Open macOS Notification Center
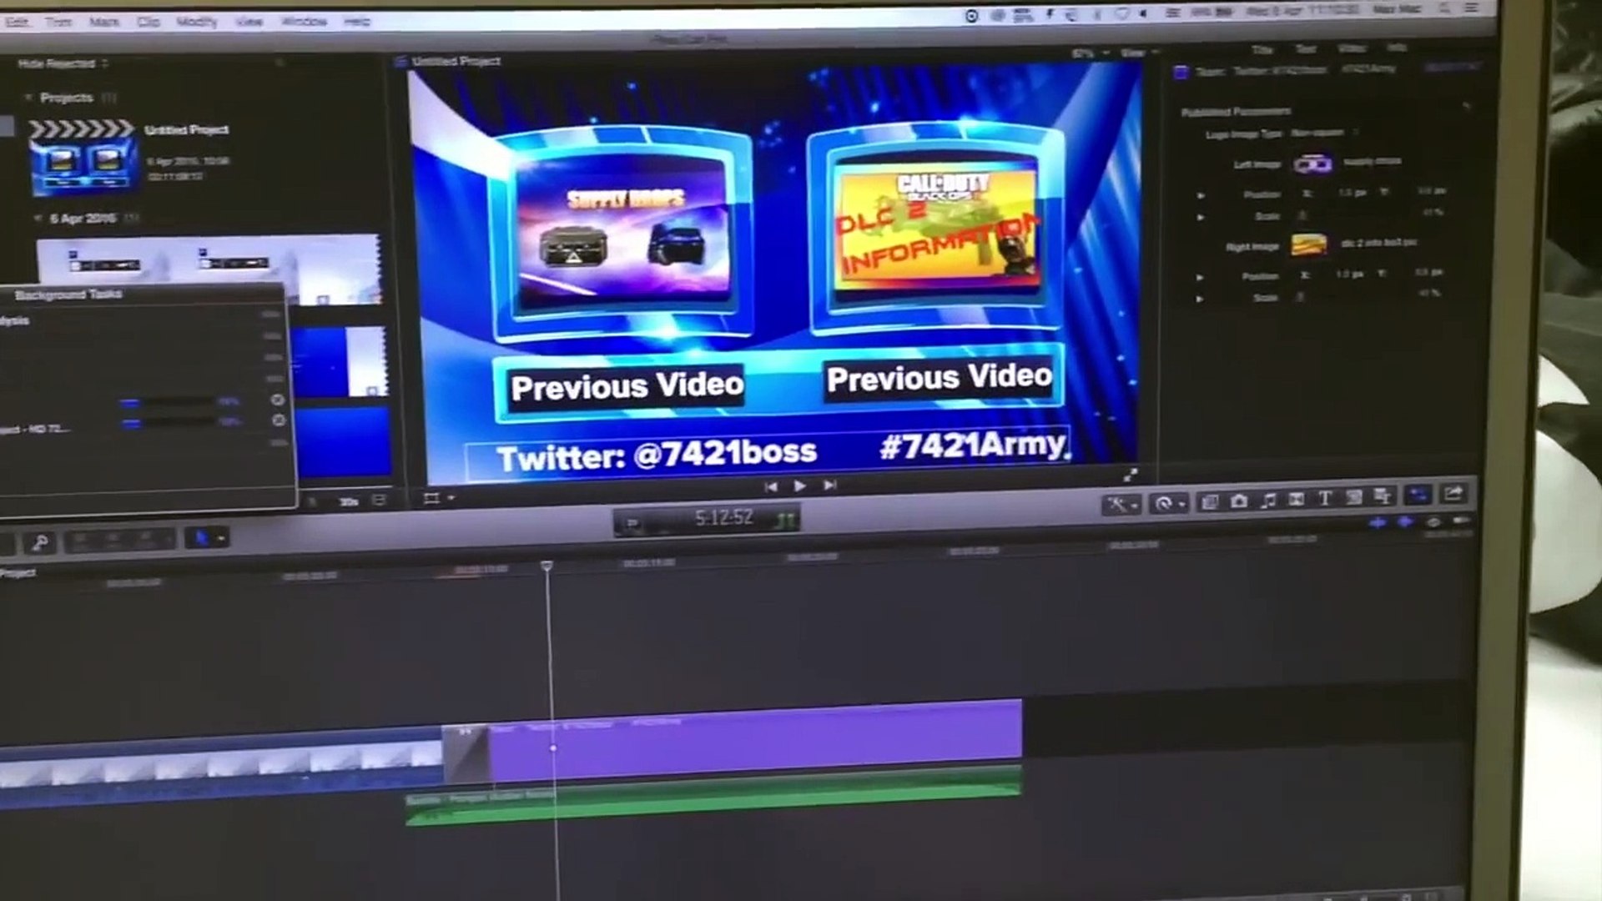The width and height of the screenshot is (1602, 901). tap(1471, 8)
